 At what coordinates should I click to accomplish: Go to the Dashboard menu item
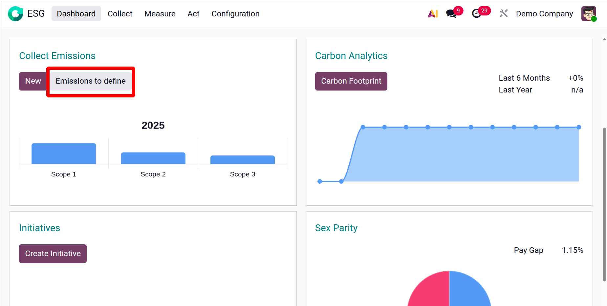click(x=76, y=14)
